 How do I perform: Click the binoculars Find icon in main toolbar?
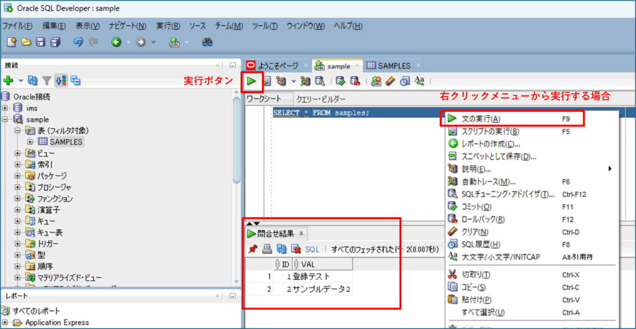[x=207, y=42]
